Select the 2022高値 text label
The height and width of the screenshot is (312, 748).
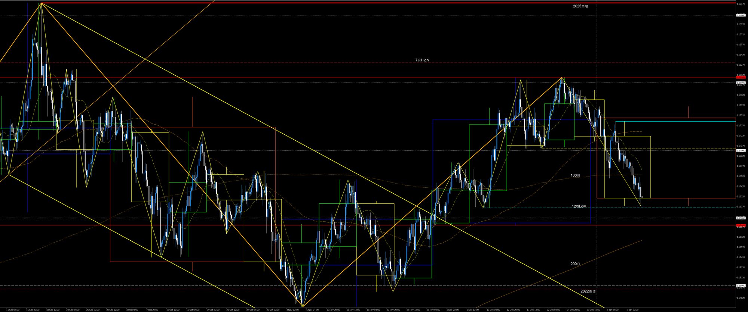point(588,291)
